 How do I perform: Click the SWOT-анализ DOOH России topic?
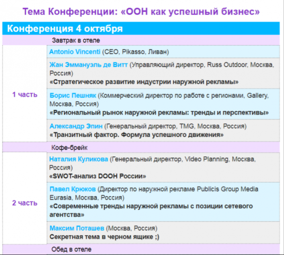(98, 176)
